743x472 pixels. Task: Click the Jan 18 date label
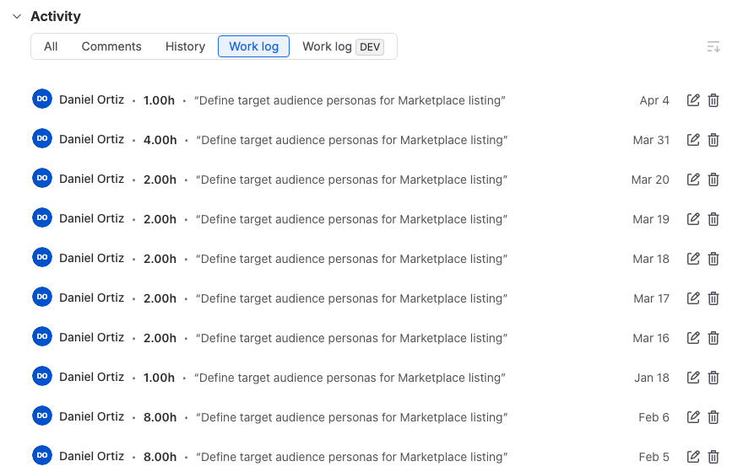(x=652, y=378)
